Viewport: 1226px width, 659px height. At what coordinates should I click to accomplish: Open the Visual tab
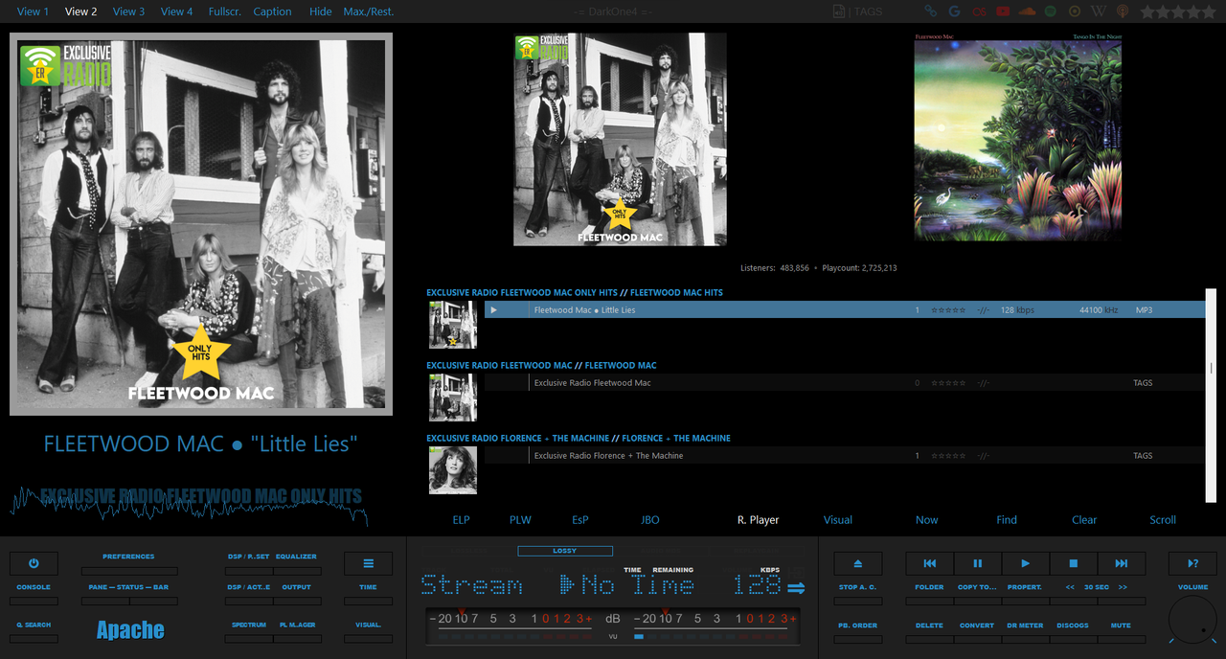pyautogui.click(x=837, y=520)
